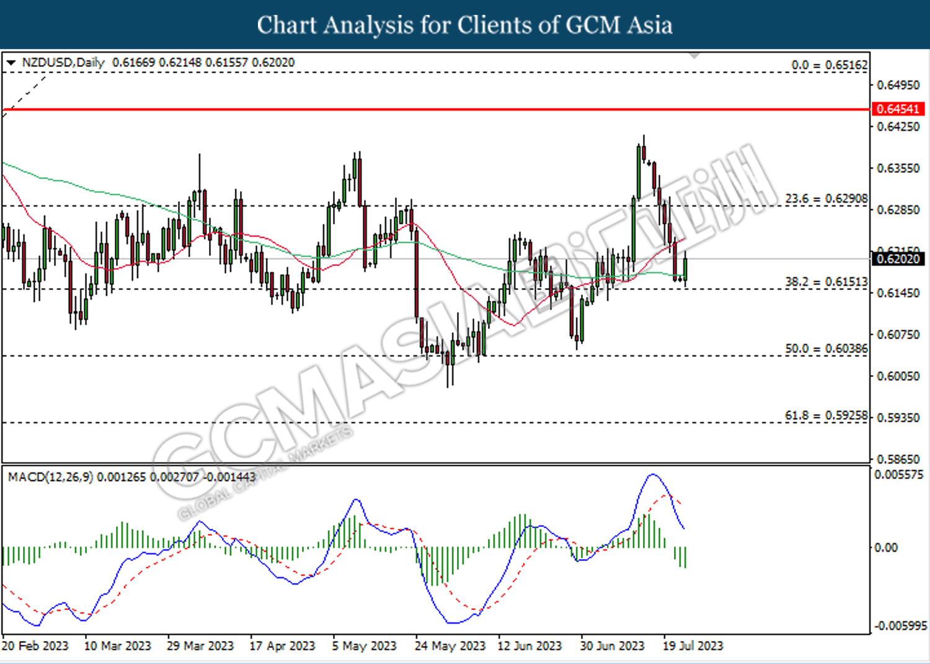Select the 0.58650 price axis value
This screenshot has height=664, width=930.
pos(898,459)
